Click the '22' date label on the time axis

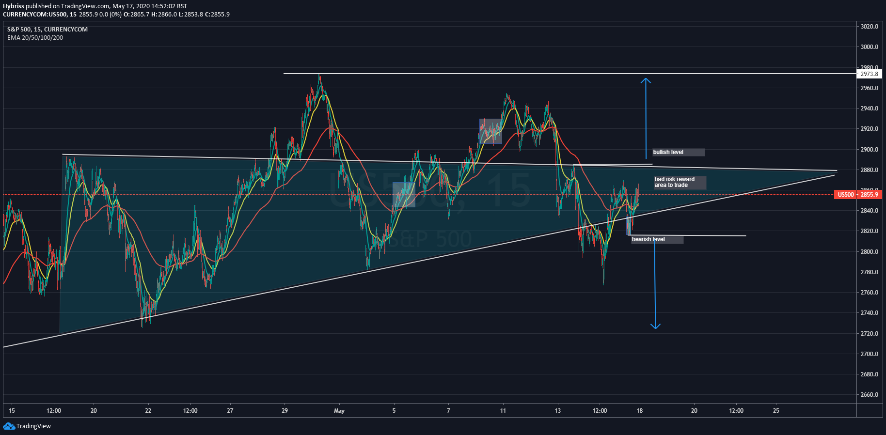148,411
